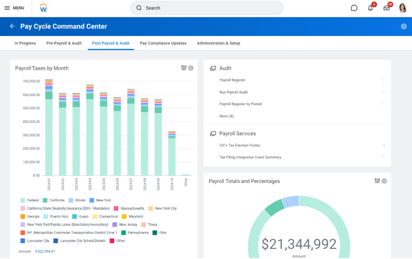The image size is (412, 259).
Task: Show More (8) audit items
Action: [227, 116]
